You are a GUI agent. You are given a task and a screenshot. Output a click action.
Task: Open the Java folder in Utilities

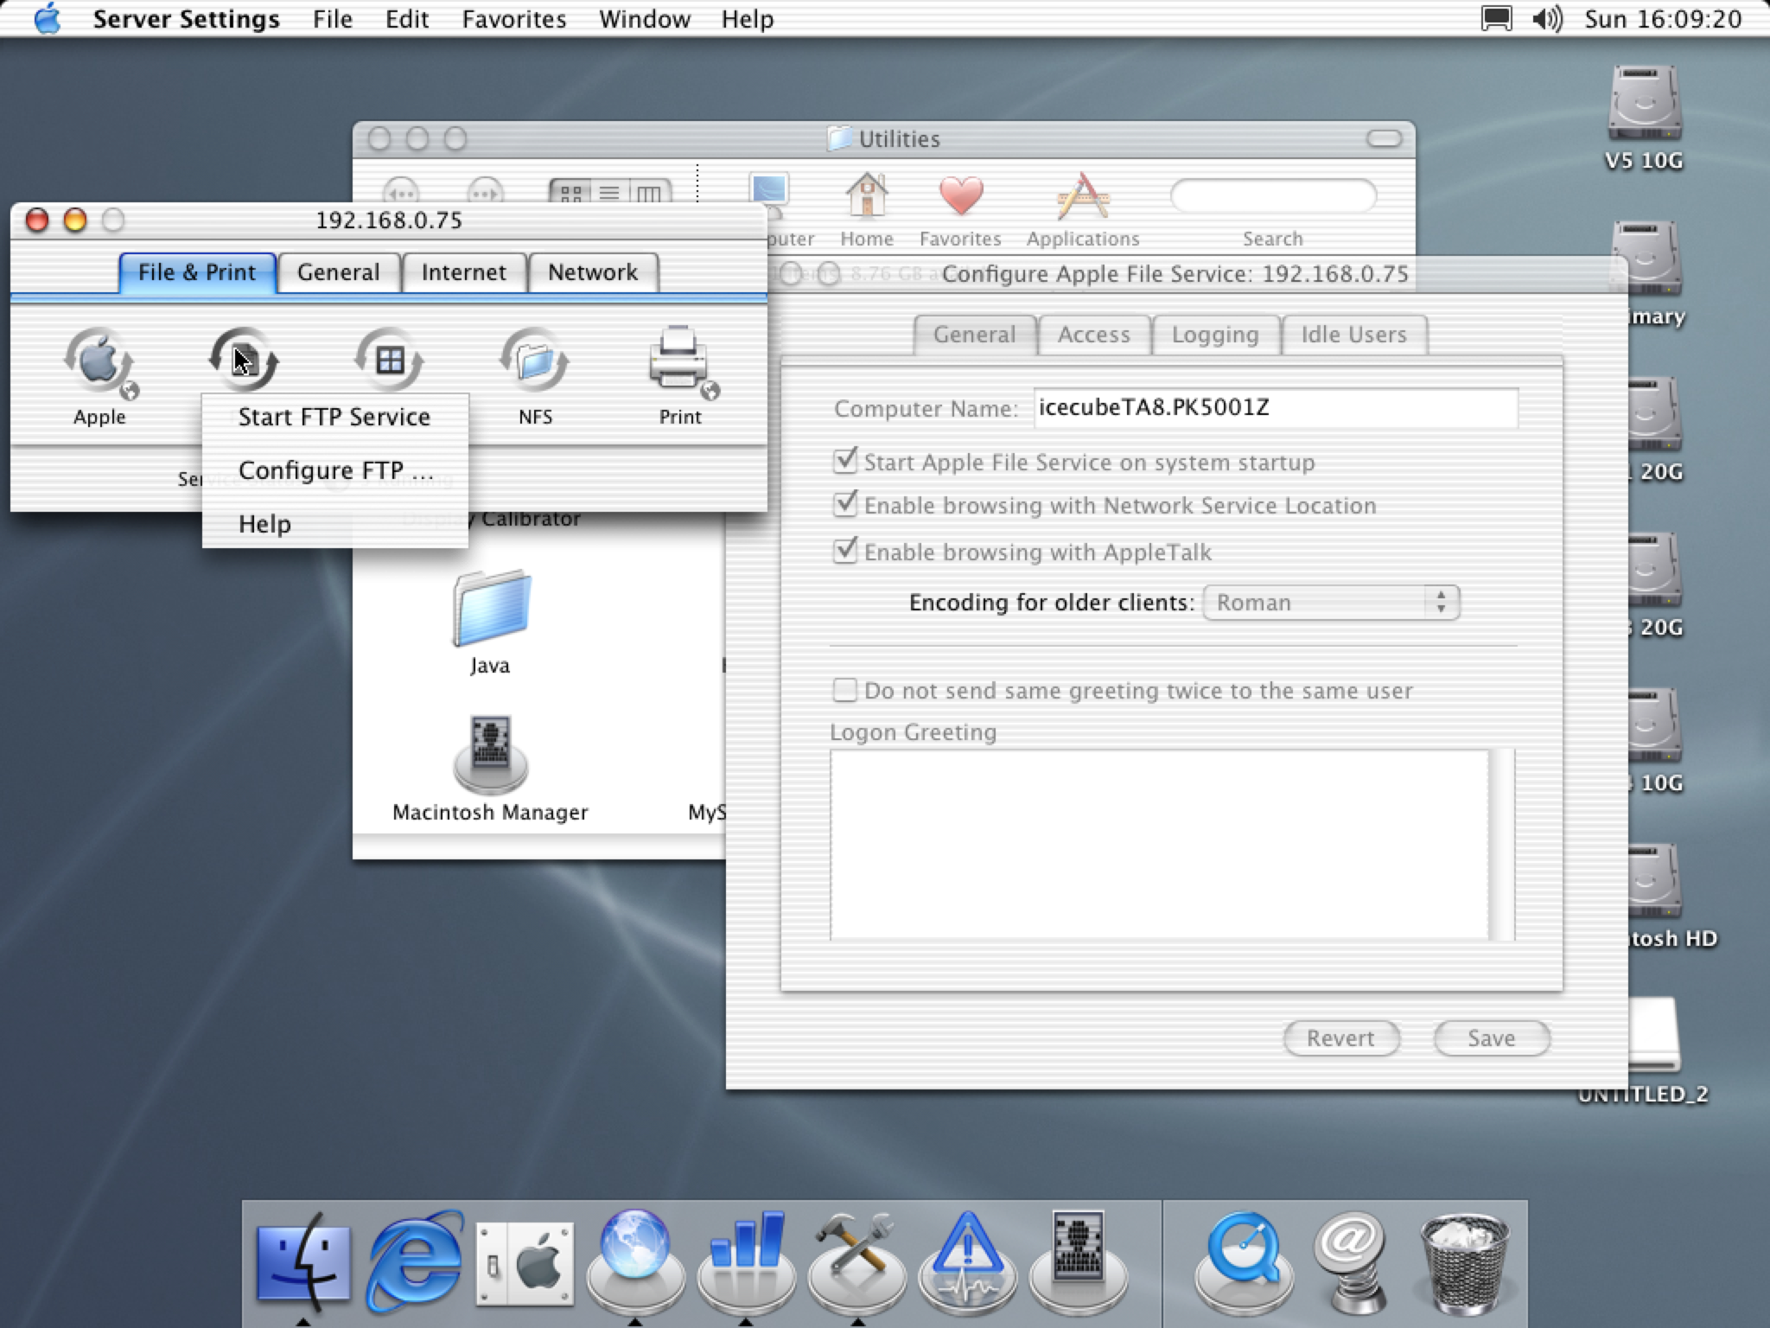coord(490,609)
